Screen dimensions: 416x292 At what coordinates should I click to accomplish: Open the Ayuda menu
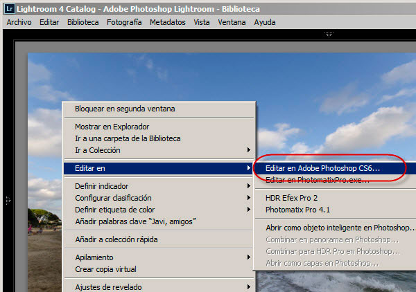265,22
